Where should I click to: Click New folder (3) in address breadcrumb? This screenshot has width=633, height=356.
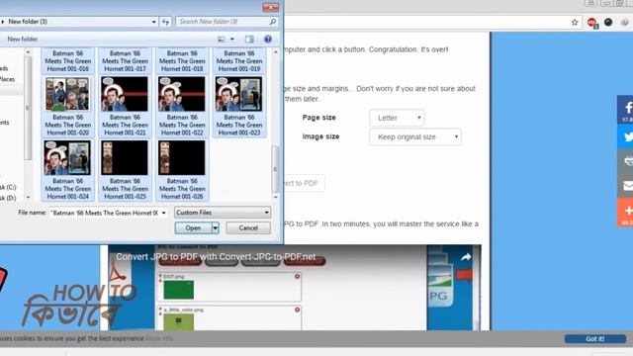(28, 22)
